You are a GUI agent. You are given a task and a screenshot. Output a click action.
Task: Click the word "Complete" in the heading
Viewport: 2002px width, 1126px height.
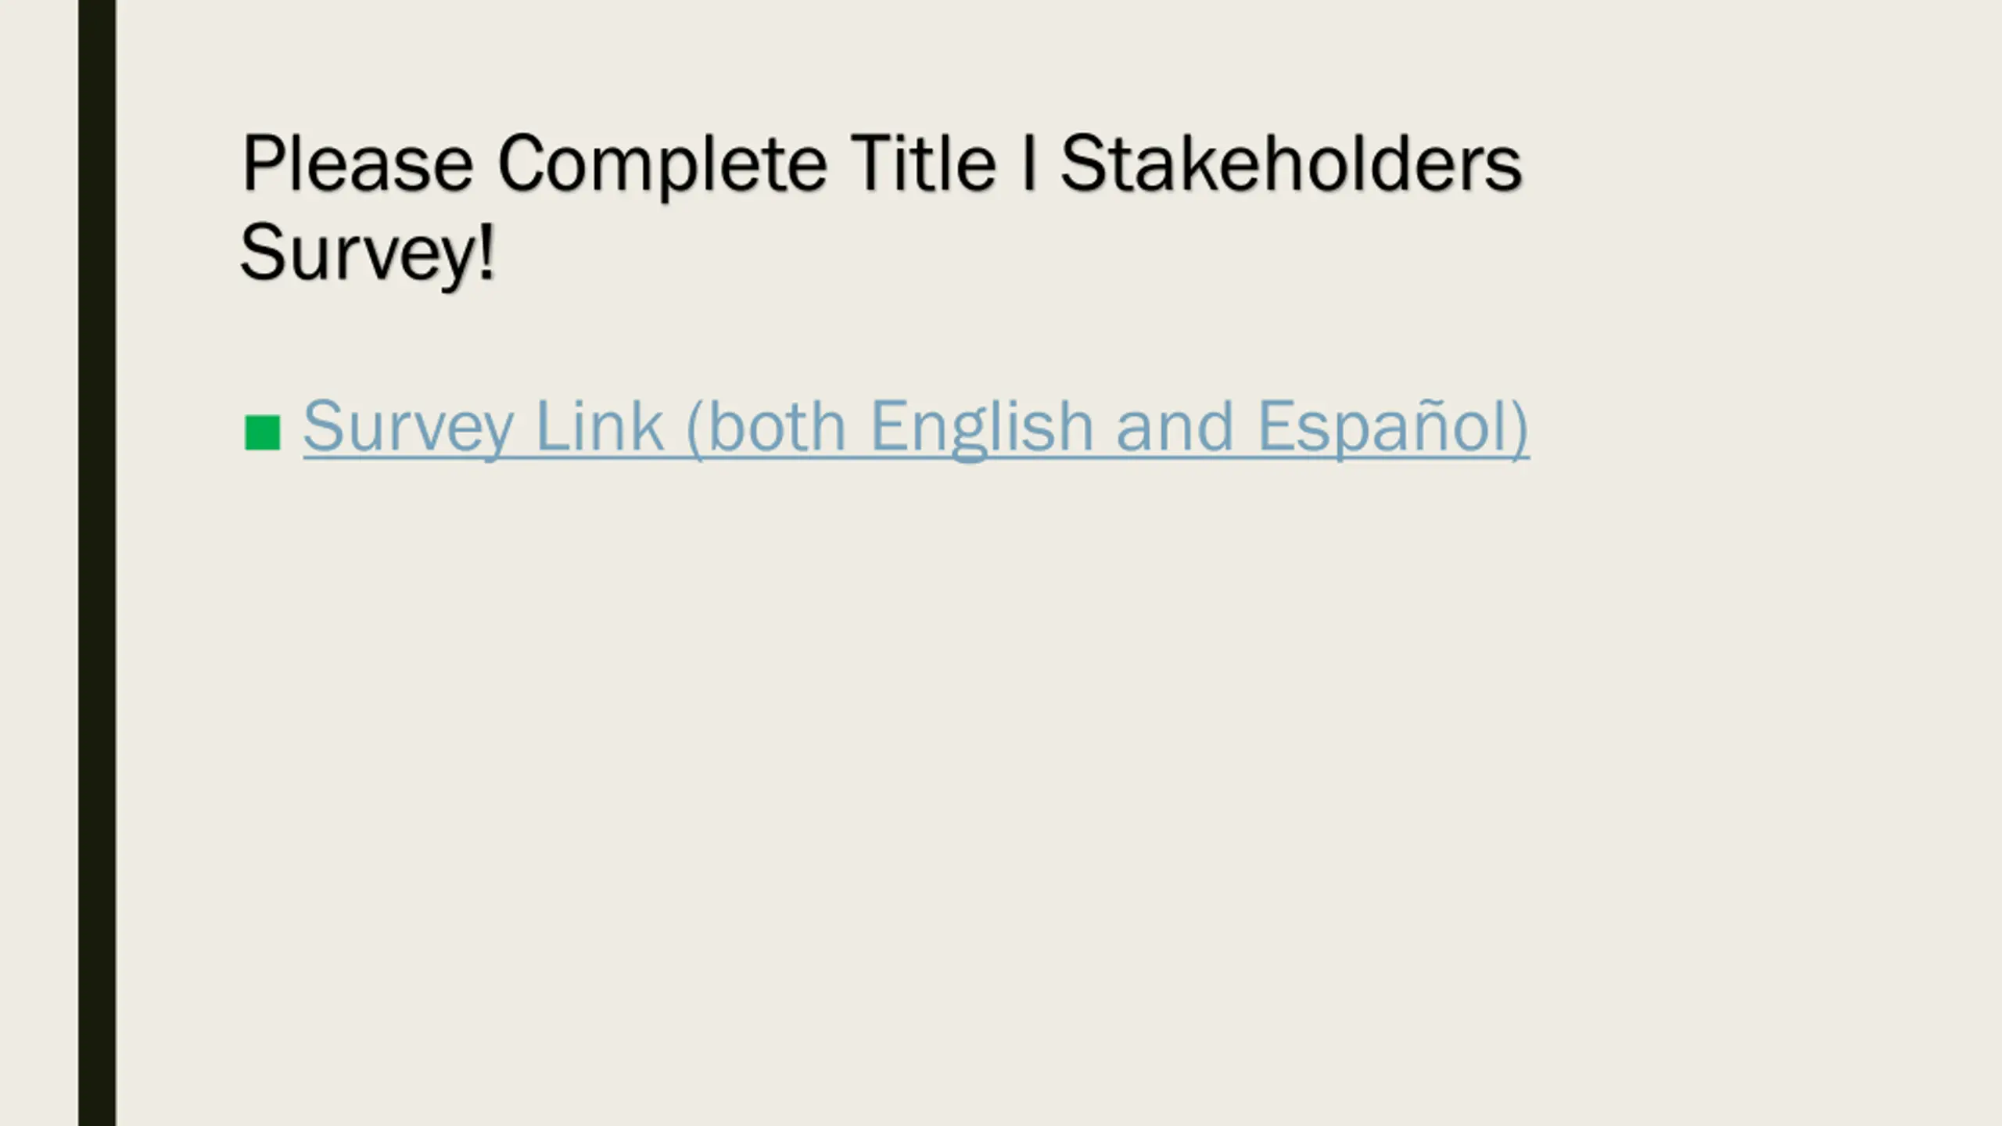point(662,166)
